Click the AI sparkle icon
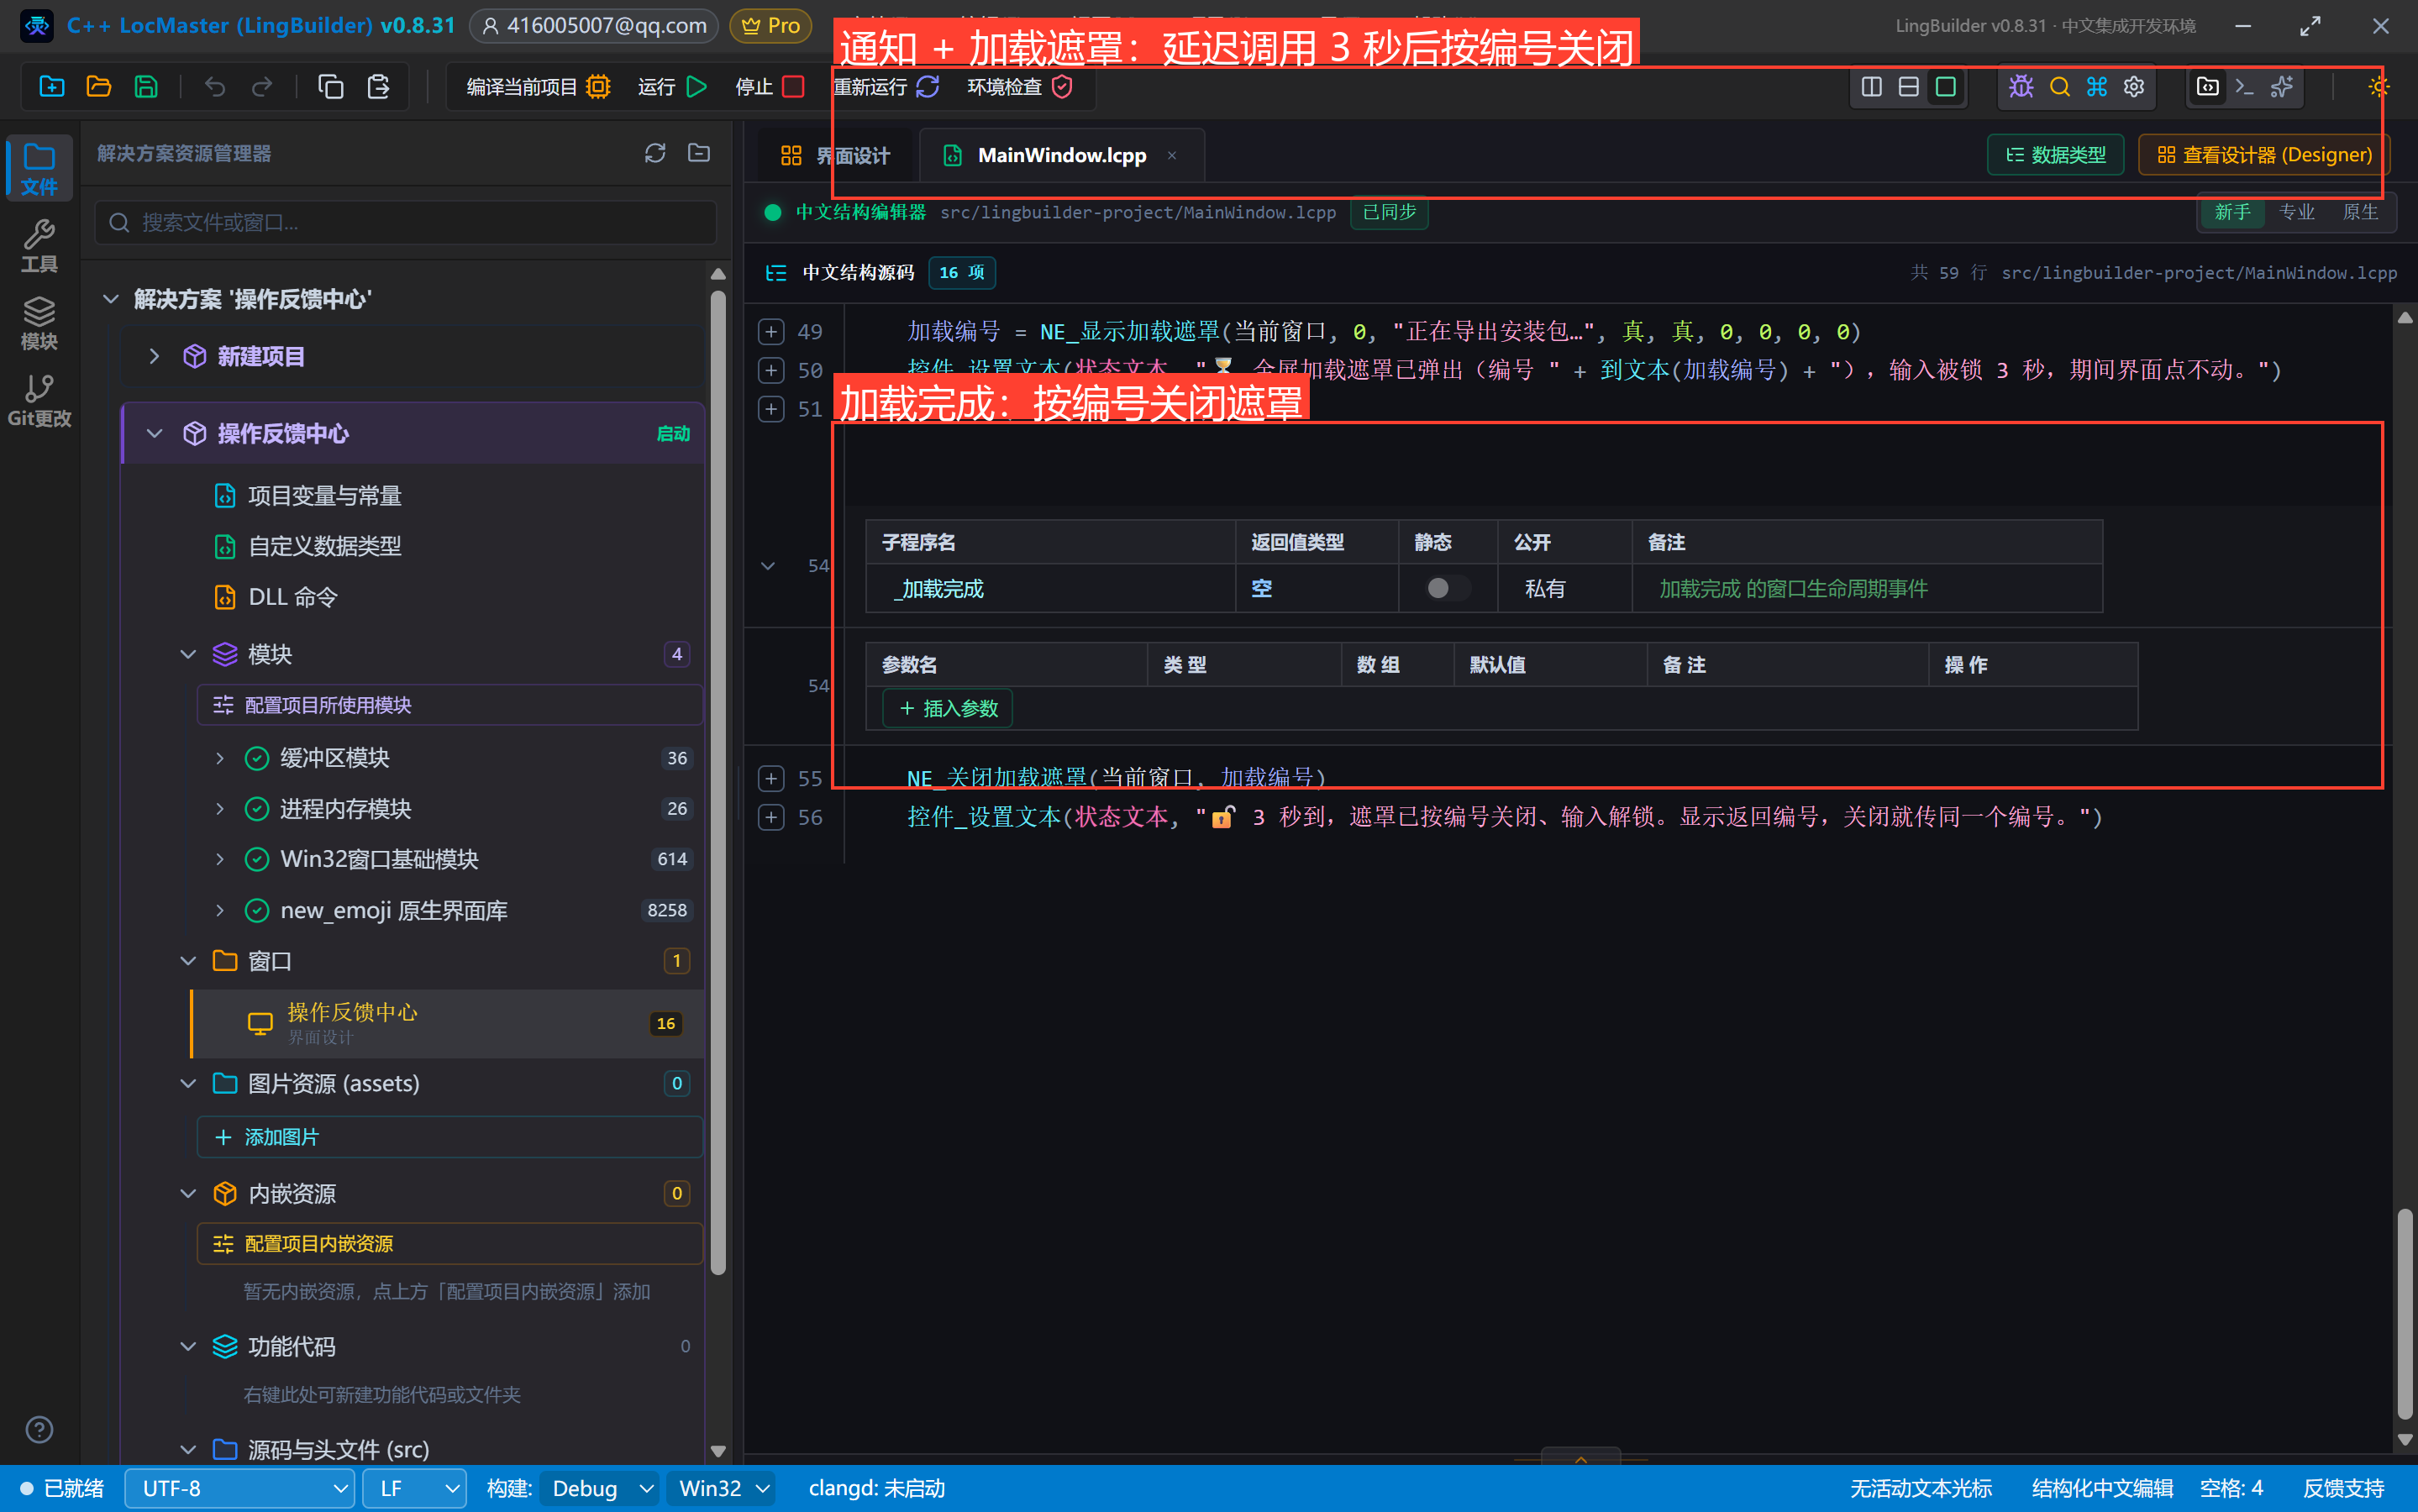 point(2282,87)
